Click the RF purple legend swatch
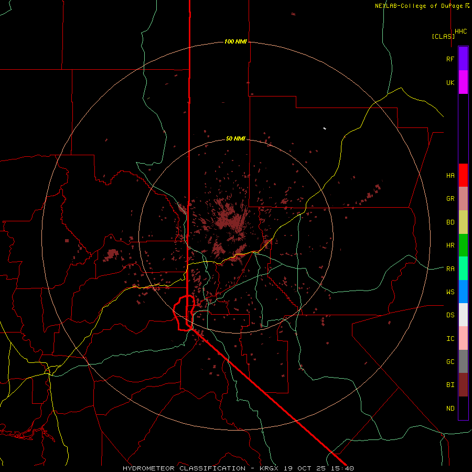This screenshot has height=472, width=472. pyautogui.click(x=463, y=59)
